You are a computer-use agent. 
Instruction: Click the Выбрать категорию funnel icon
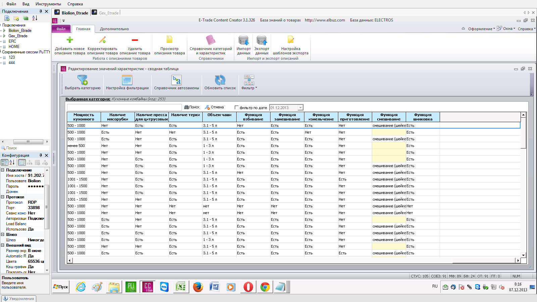[83, 80]
